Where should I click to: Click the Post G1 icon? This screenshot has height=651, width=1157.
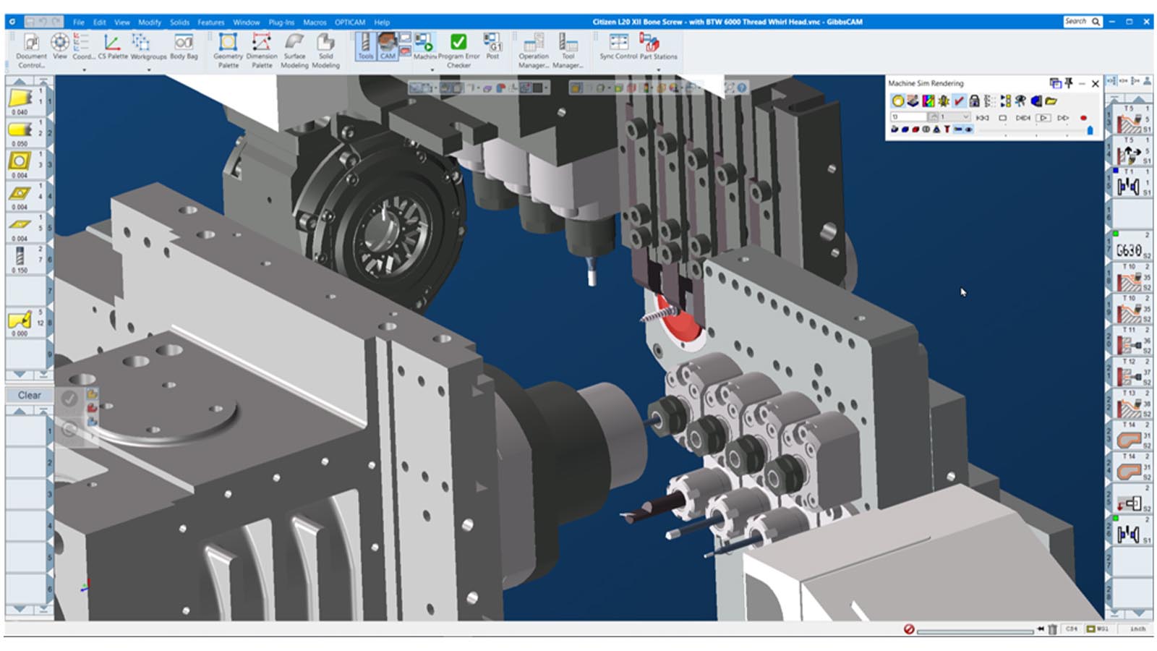[x=493, y=46]
